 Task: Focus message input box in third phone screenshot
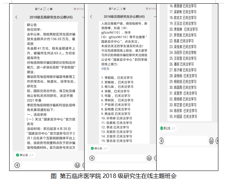[186, 141]
